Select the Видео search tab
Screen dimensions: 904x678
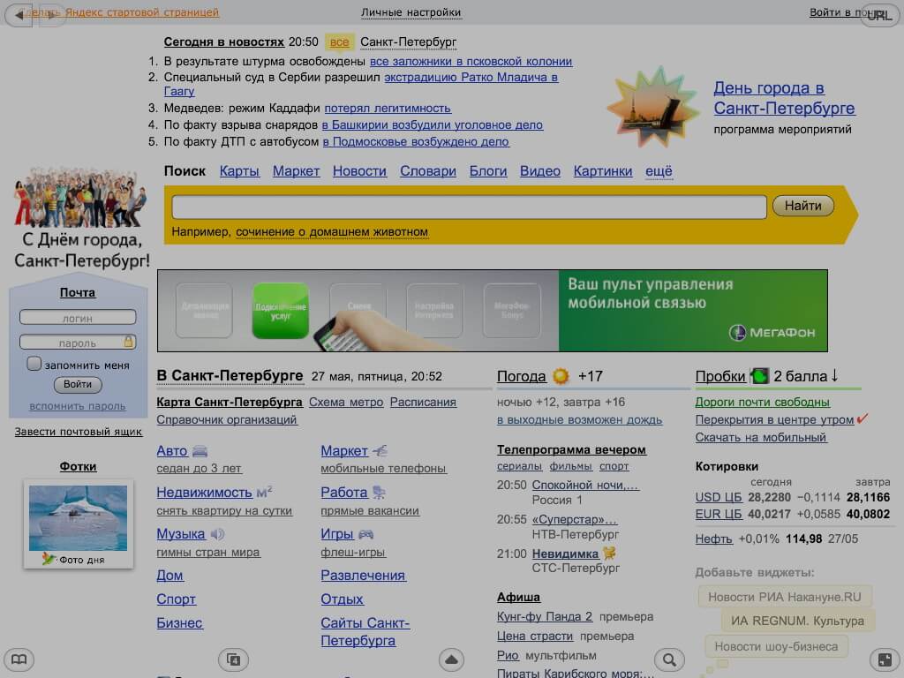[x=540, y=171]
